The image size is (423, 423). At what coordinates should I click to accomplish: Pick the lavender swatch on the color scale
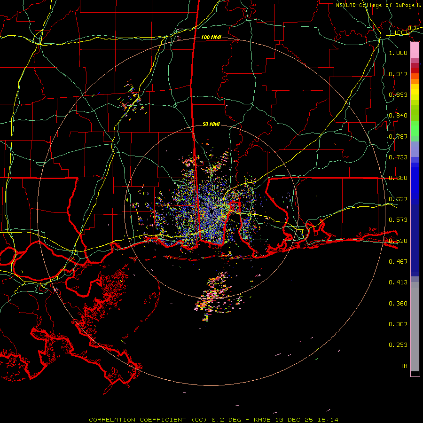pyautogui.click(x=415, y=149)
